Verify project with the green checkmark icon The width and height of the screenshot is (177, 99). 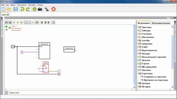click(35, 9)
